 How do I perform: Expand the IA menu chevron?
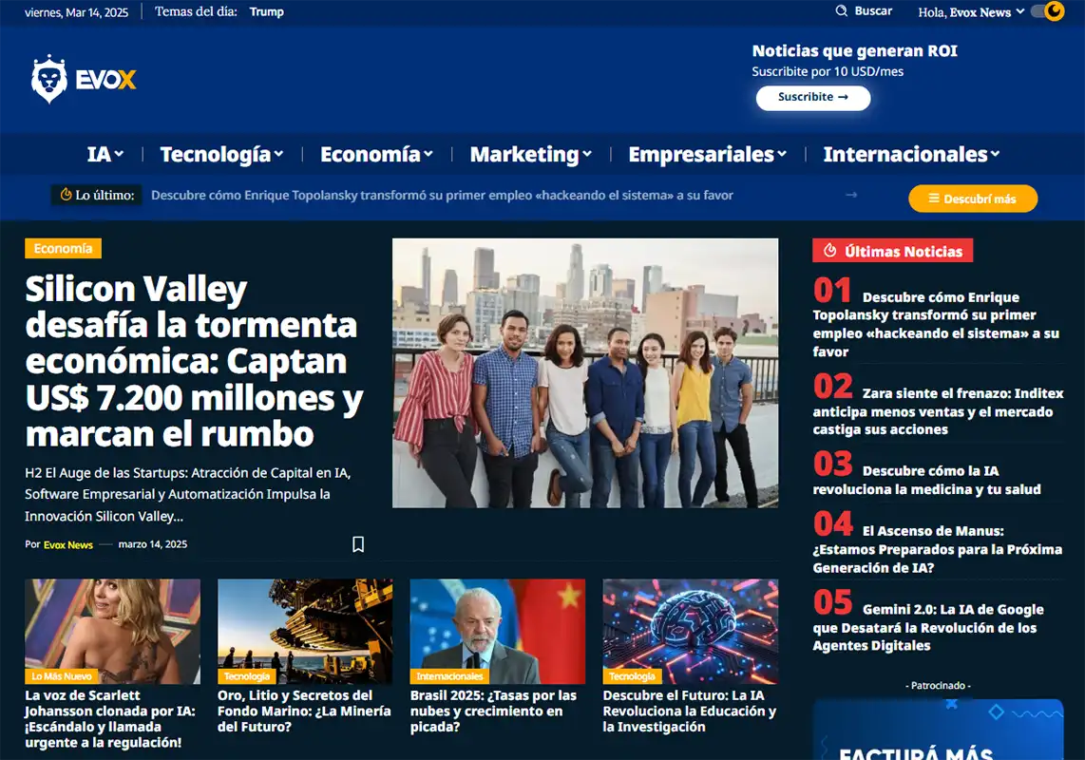[119, 154]
